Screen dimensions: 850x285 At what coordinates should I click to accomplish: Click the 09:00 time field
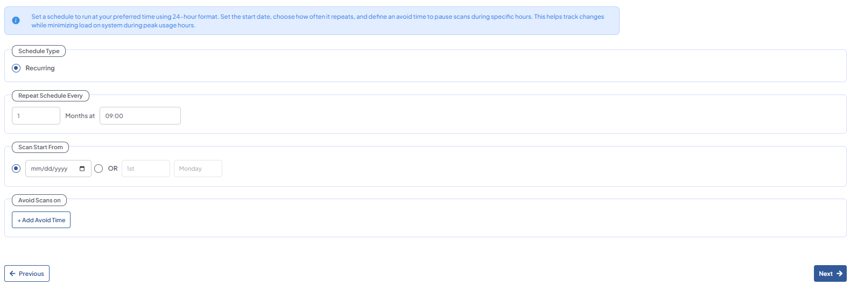140,116
